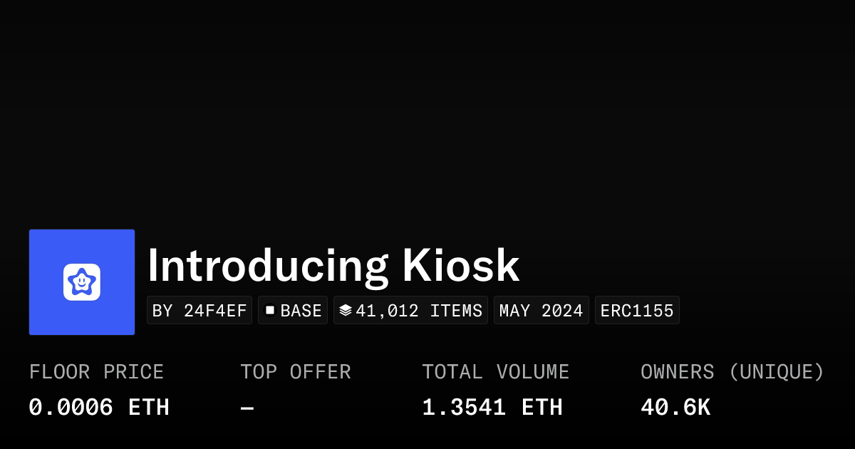Screen dimensions: 855x449
Task: Click the stacked layers items icon
Action: point(346,310)
